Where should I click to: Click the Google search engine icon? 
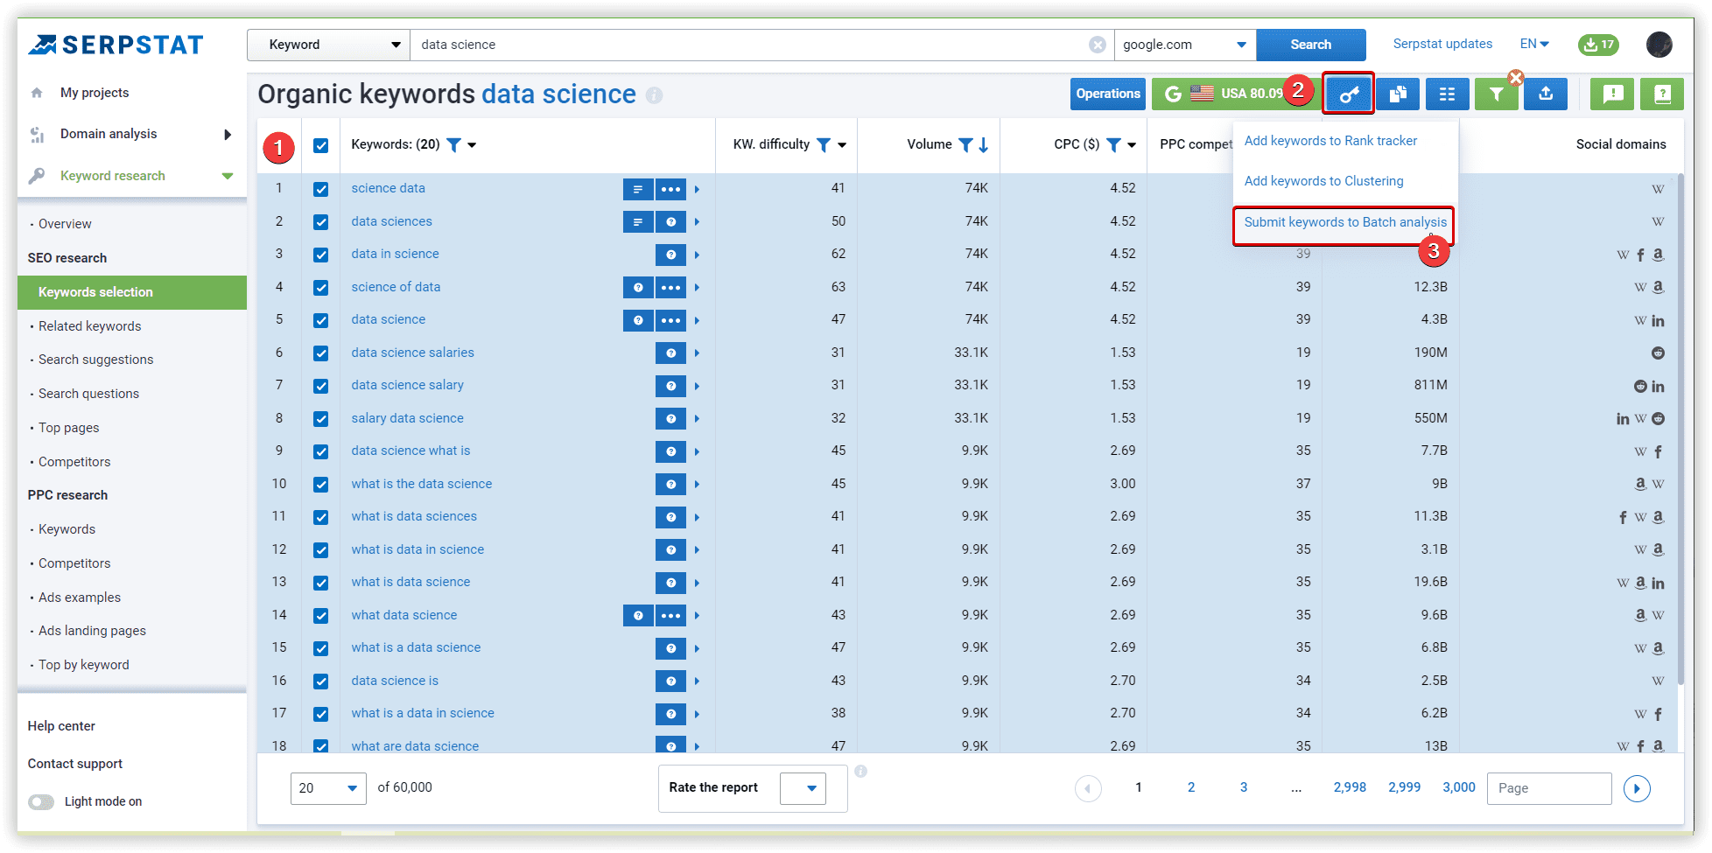(1173, 92)
